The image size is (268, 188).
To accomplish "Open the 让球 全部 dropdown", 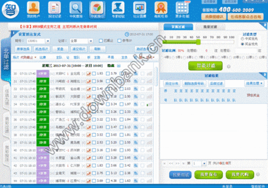I will [91, 41].
